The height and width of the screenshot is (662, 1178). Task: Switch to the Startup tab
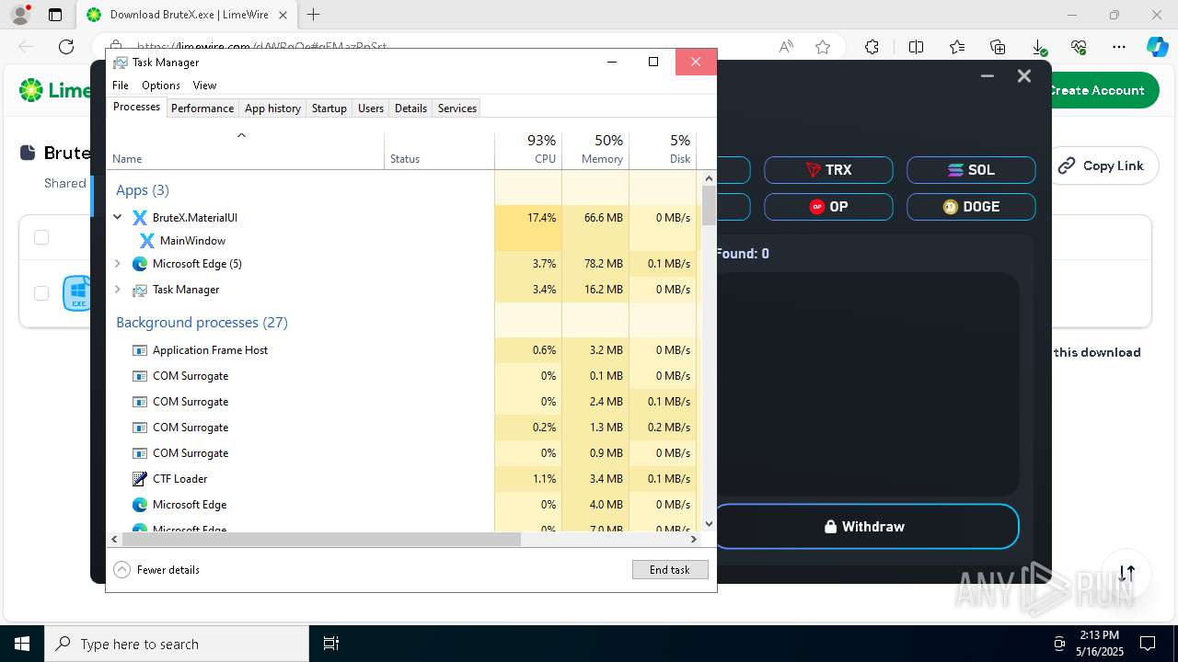pos(329,108)
